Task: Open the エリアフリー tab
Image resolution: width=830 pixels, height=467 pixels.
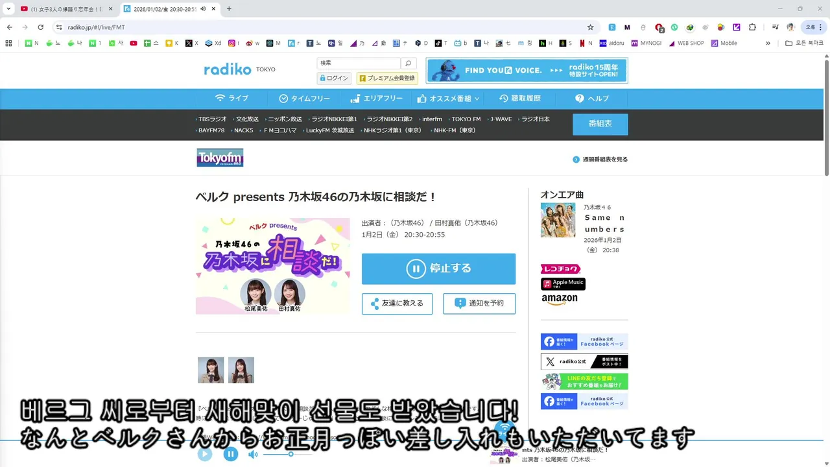Action: tap(376, 99)
